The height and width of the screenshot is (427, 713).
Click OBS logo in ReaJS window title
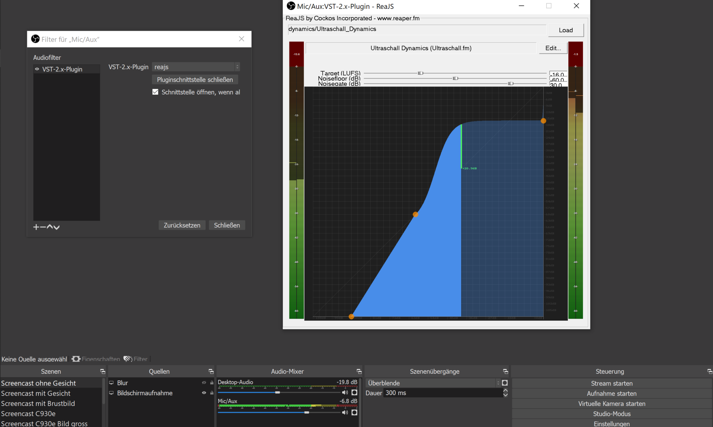291,6
